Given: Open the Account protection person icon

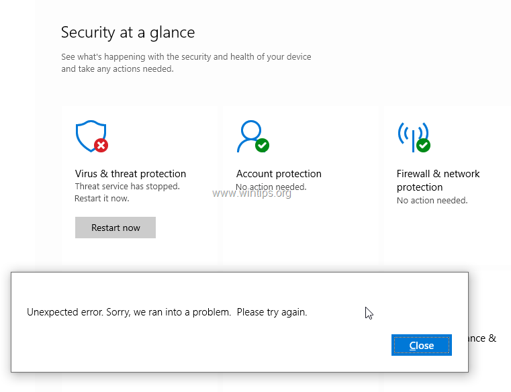Looking at the screenshot, I should tap(250, 134).
